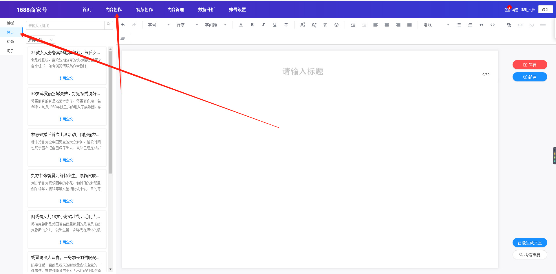Viewport: 556px width, 274px height.
Task: Open the 字号 font size dropdown
Action: [158, 25]
